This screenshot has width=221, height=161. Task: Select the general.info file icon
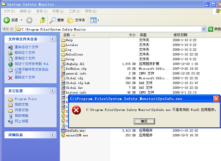[63, 73]
